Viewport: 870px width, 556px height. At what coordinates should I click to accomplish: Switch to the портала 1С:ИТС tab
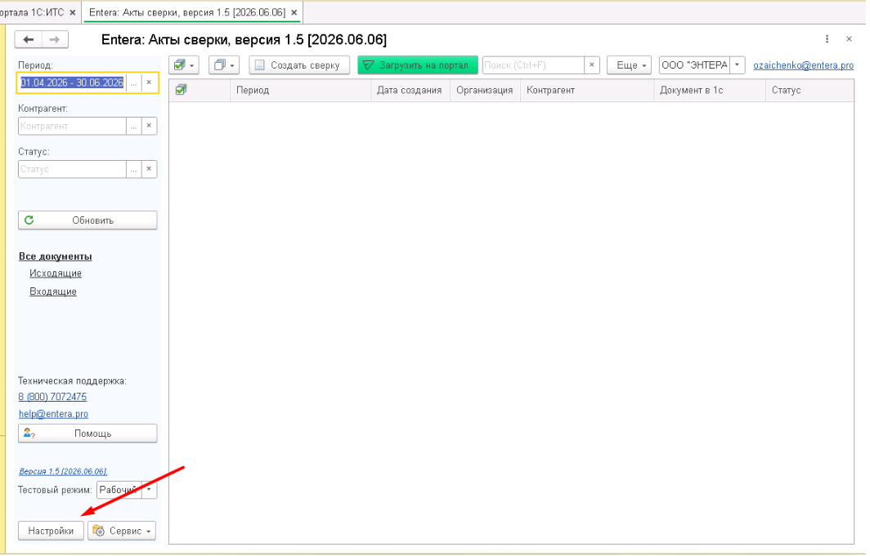point(32,12)
